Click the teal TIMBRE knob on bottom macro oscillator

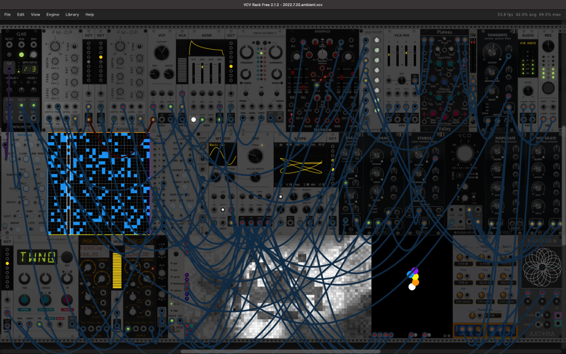[x=24, y=300]
